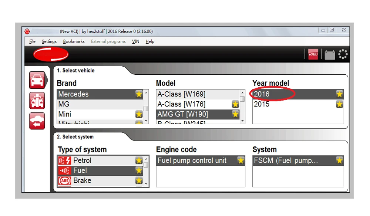Select Mini in Brand list
This screenshot has height=216, width=370.
tap(100, 114)
